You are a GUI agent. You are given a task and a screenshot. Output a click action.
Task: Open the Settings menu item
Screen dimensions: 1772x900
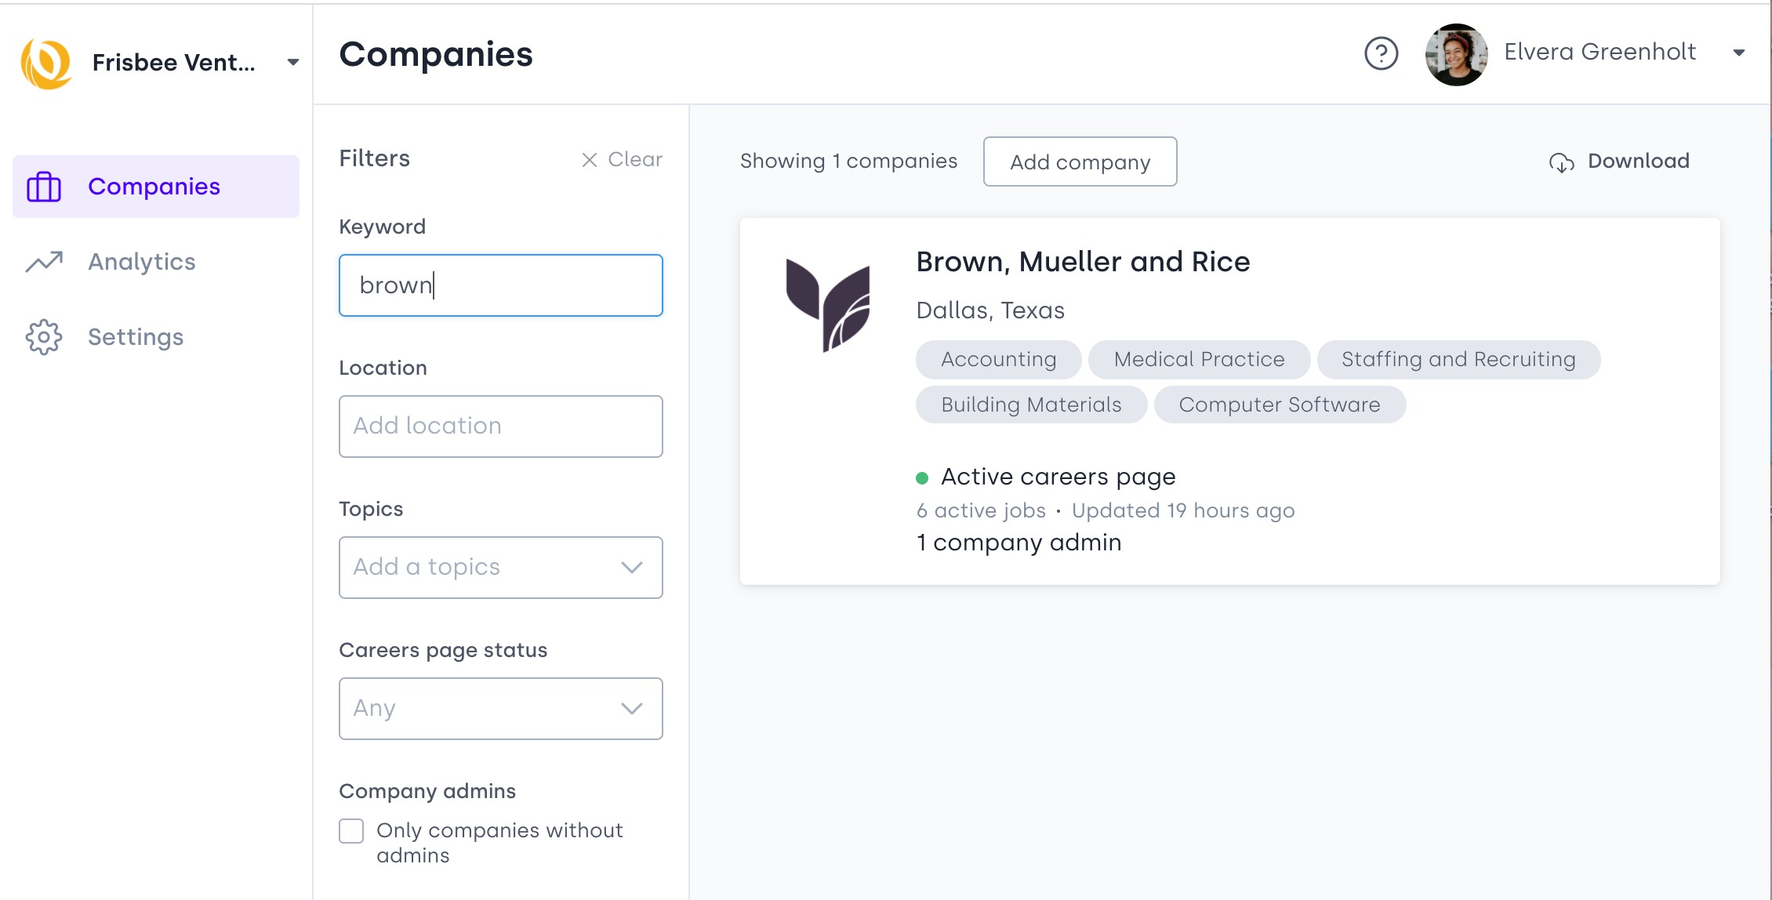135,337
